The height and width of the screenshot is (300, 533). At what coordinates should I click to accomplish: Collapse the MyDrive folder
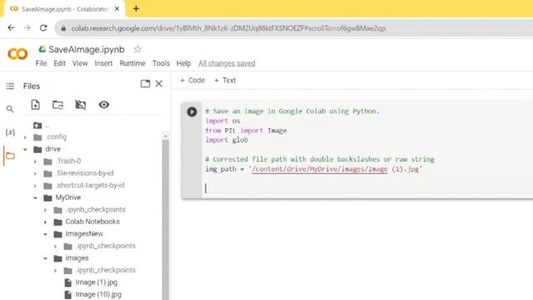pos(35,197)
